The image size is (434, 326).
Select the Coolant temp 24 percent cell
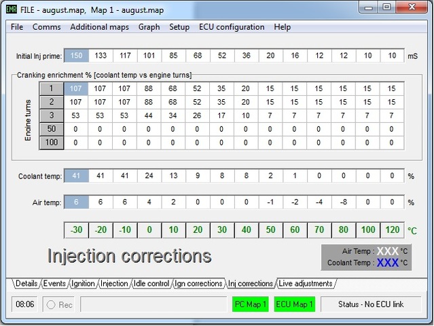(x=149, y=176)
